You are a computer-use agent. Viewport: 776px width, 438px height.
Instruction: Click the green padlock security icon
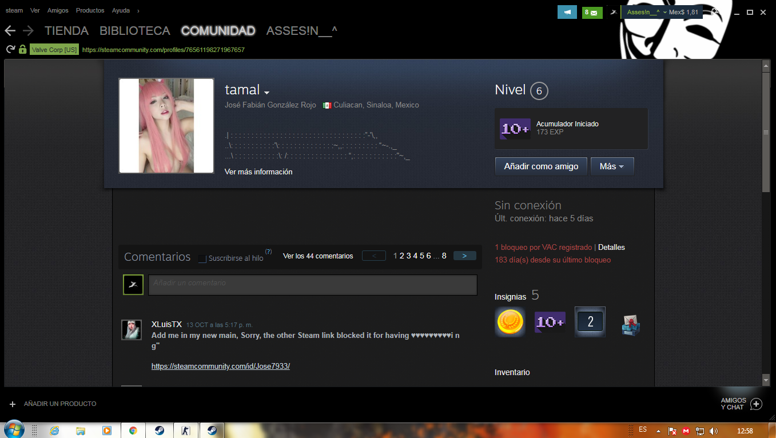pyautogui.click(x=22, y=50)
